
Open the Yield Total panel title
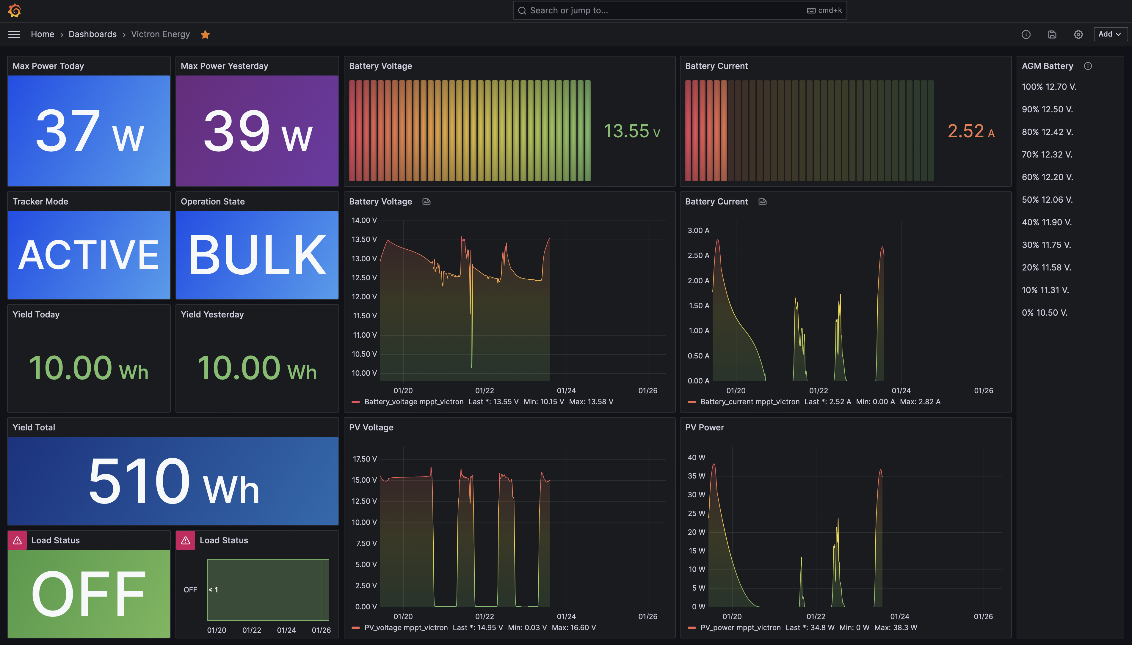34,427
